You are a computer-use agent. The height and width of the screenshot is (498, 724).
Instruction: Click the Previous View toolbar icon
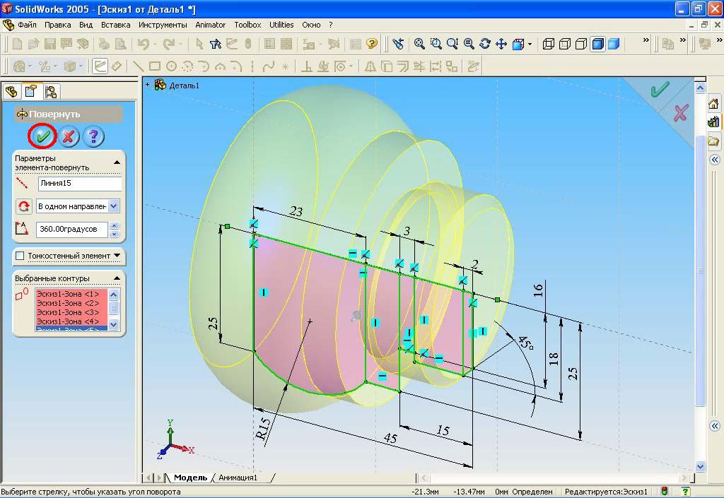pos(398,44)
